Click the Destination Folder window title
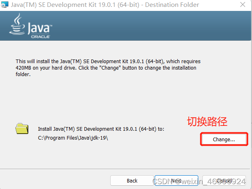This screenshot has width=252, height=189. point(105,5)
